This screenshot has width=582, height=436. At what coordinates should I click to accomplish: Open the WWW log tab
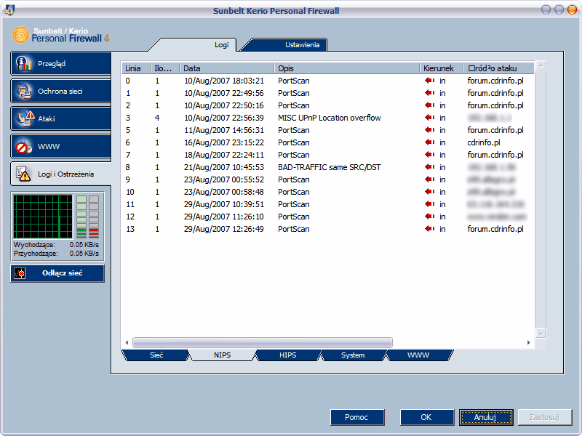(x=418, y=355)
